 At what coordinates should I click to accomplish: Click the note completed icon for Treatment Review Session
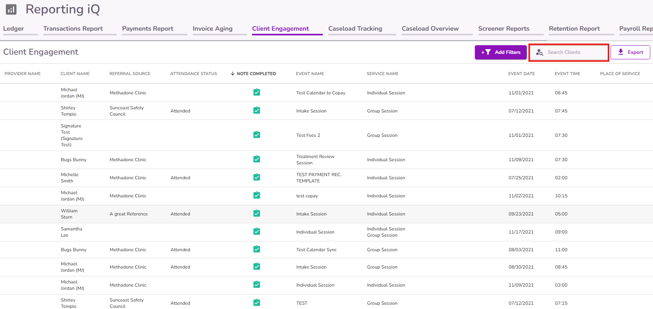pos(257,159)
